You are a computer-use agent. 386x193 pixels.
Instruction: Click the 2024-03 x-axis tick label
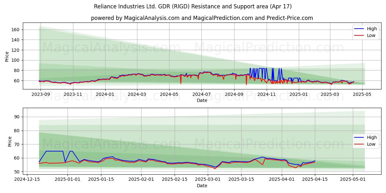click(x=137, y=94)
